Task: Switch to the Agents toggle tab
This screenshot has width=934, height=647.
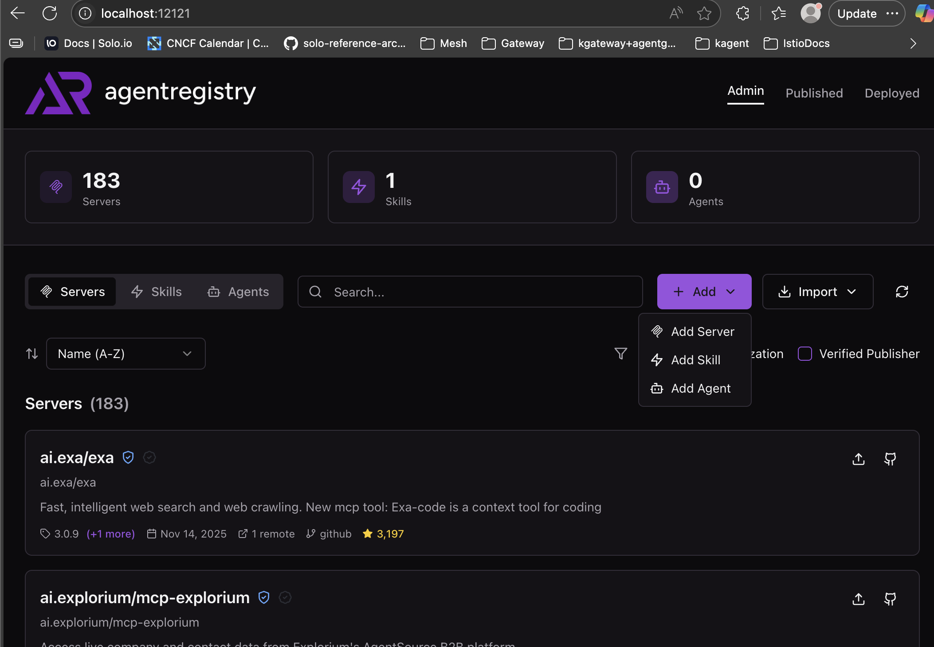Action: pyautogui.click(x=238, y=292)
